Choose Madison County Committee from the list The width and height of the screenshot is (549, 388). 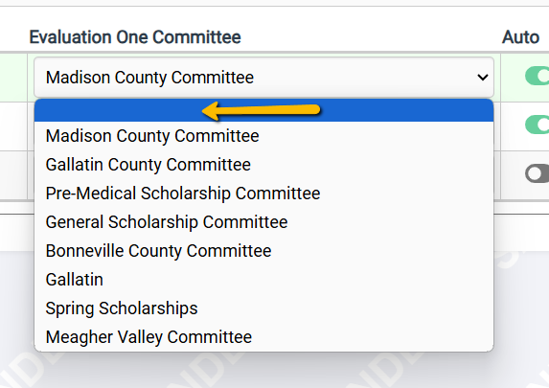(x=263, y=136)
